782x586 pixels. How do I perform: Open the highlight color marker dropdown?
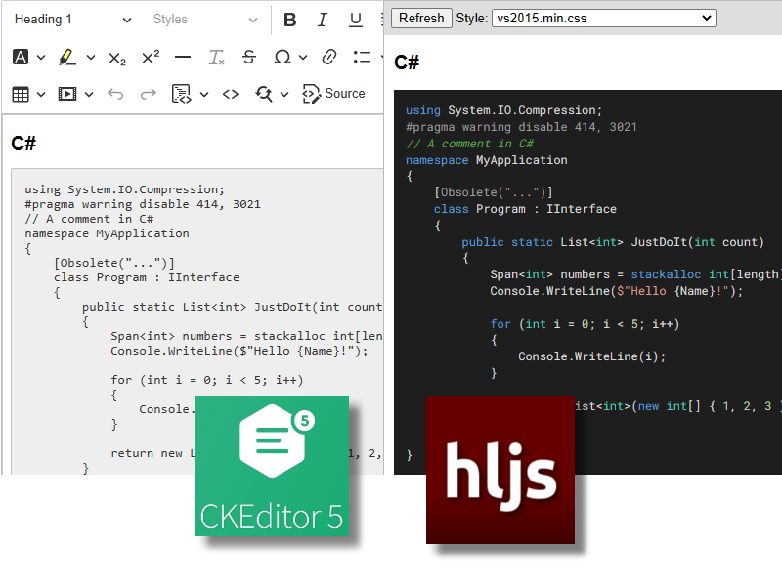(91, 58)
